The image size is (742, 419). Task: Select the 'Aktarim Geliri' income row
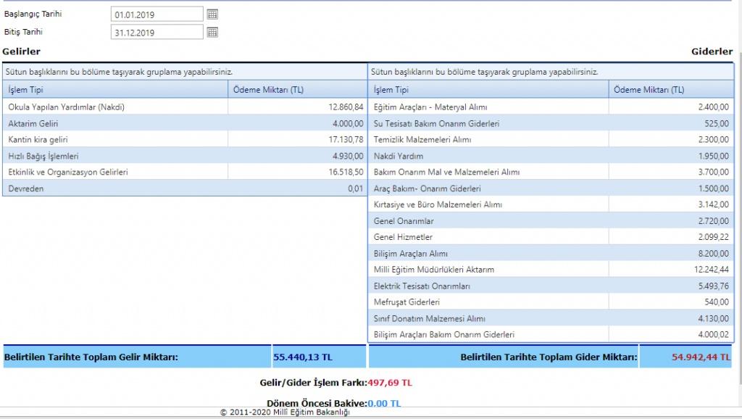click(185, 123)
